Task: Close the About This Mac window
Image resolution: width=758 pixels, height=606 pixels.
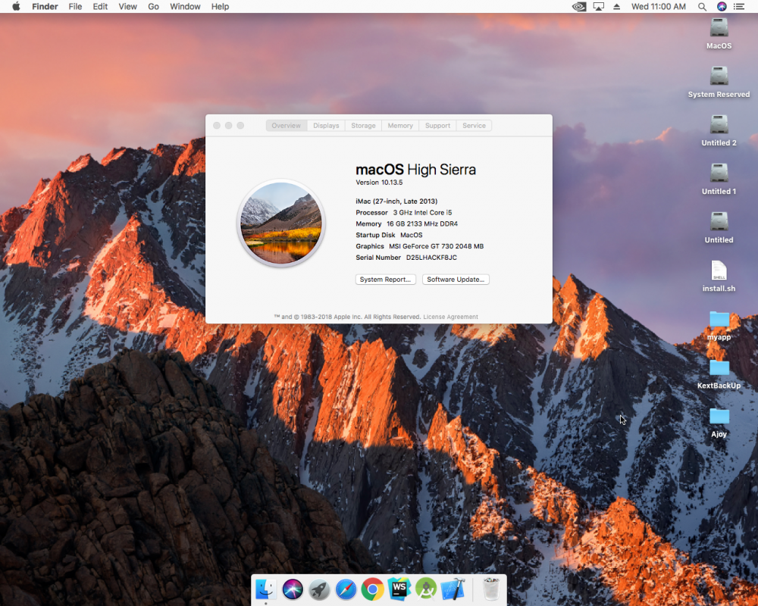Action: 217,126
